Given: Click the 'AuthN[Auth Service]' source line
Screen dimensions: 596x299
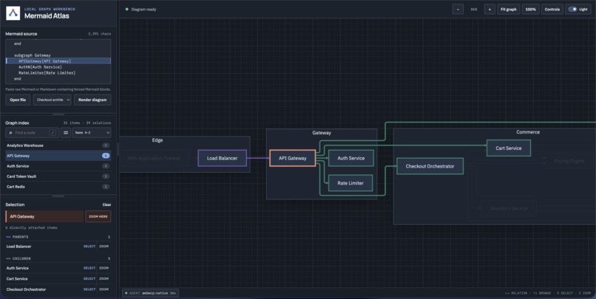Looking at the screenshot, I should [x=40, y=66].
